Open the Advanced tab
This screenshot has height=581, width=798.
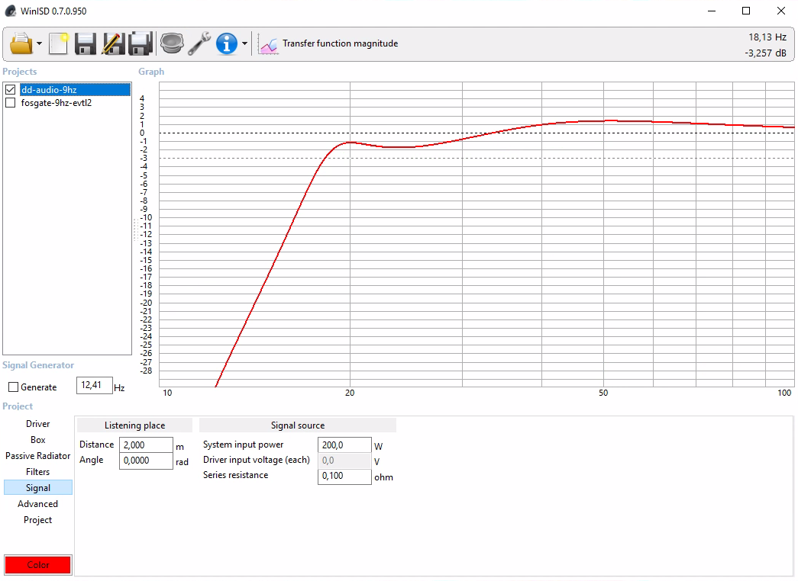[x=37, y=504]
